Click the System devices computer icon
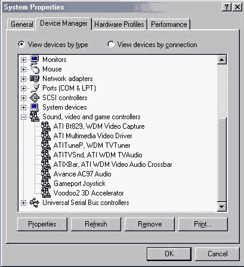This screenshot has height=267, width=244. [35, 107]
